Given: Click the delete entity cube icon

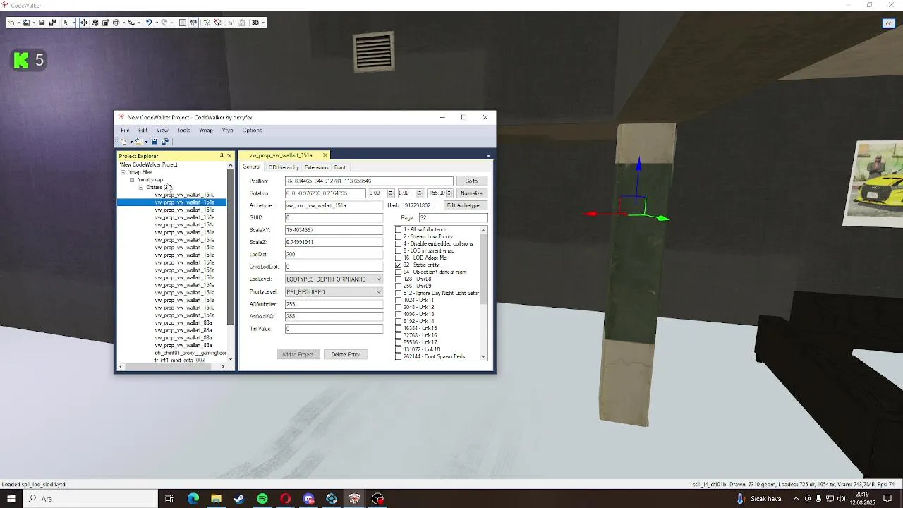Looking at the screenshot, I should pos(218,23).
